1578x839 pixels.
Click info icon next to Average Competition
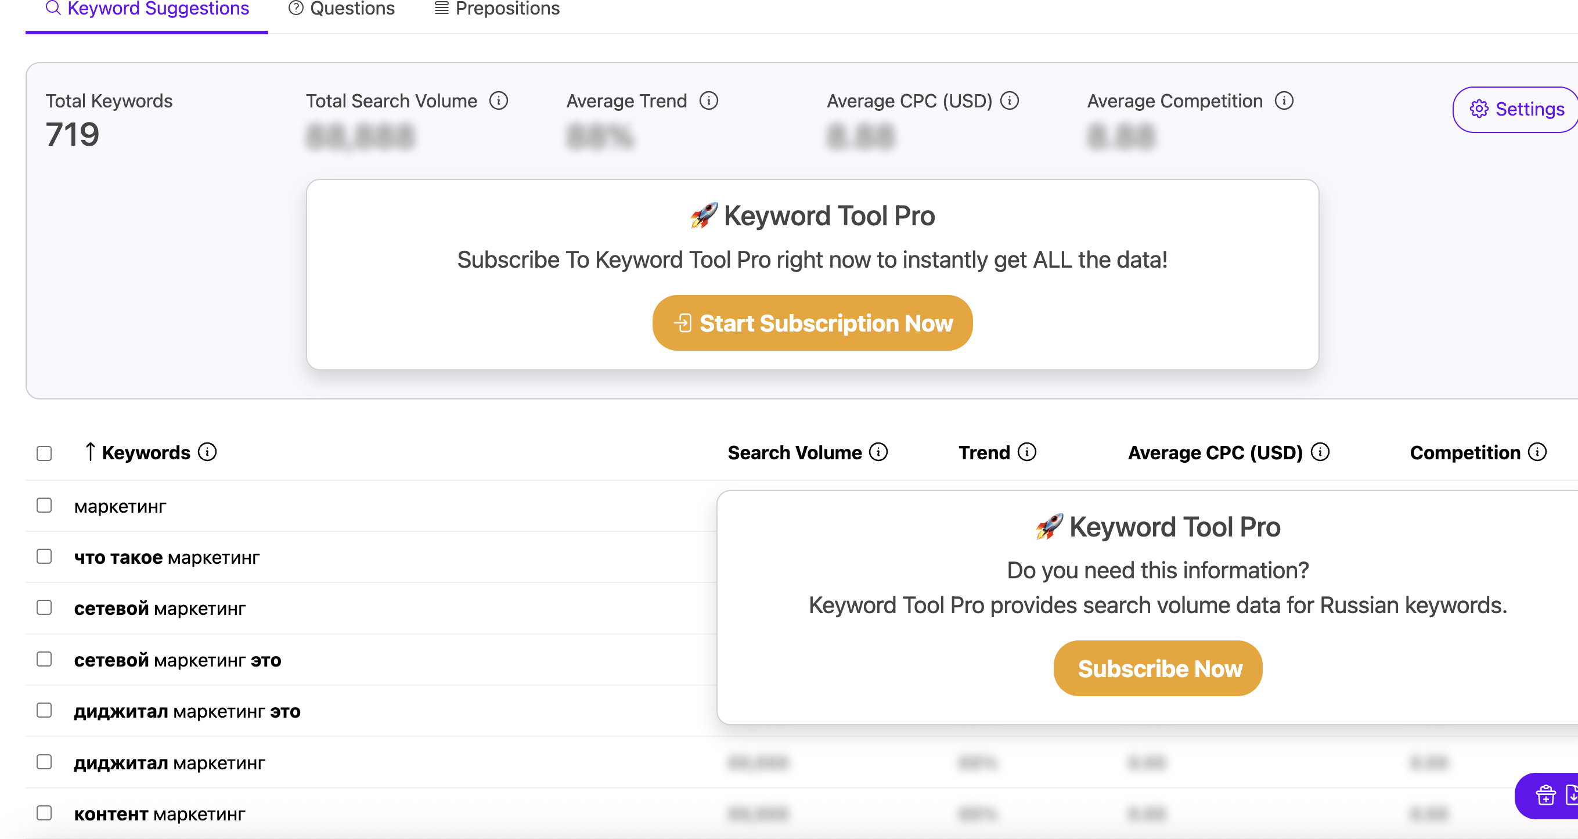click(x=1284, y=101)
